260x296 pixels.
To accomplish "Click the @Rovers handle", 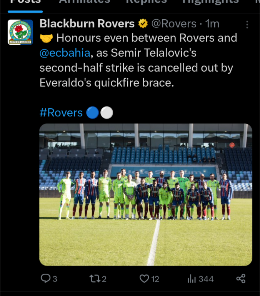I will 174,24.
